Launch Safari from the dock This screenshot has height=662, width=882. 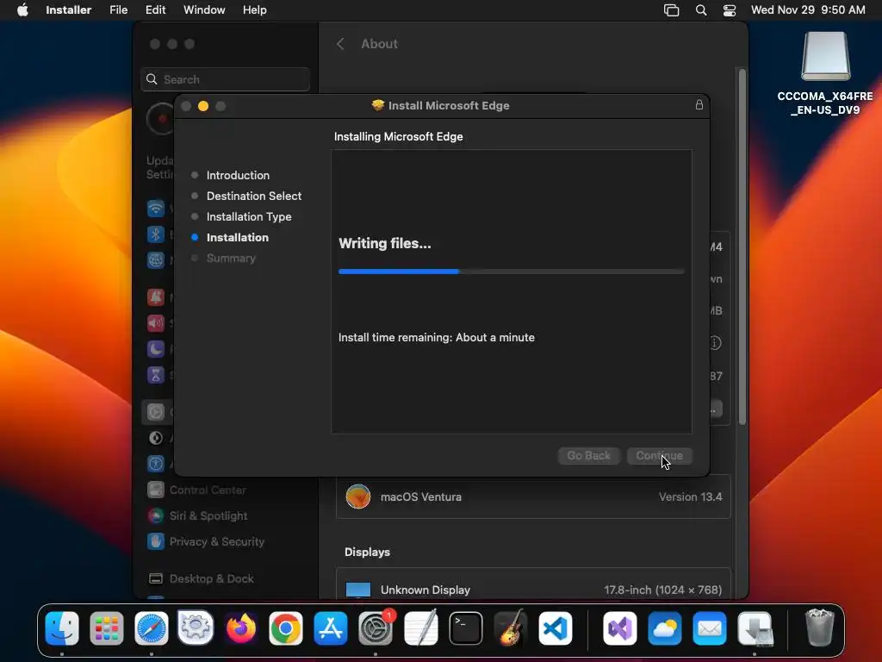[152, 628]
